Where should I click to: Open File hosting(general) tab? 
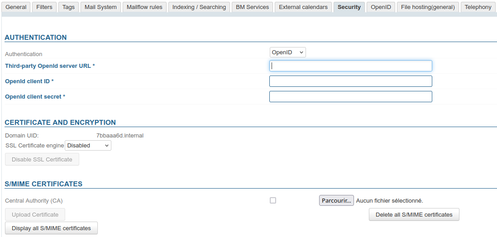pyautogui.click(x=428, y=7)
